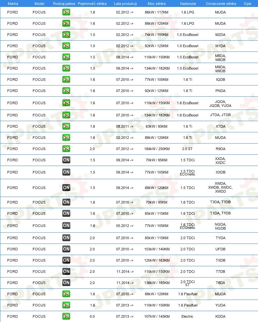Click the petrol icon in the PNDA row

(x=66, y=90)
